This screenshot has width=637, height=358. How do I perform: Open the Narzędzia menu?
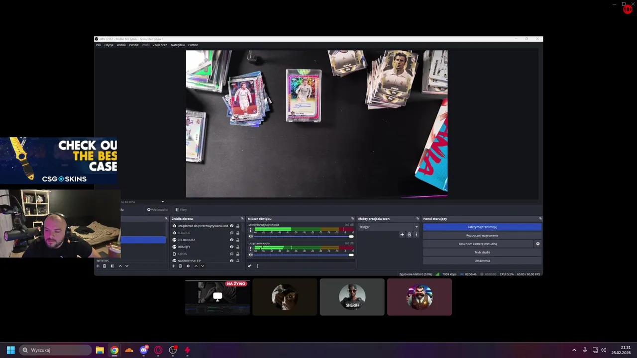click(178, 45)
